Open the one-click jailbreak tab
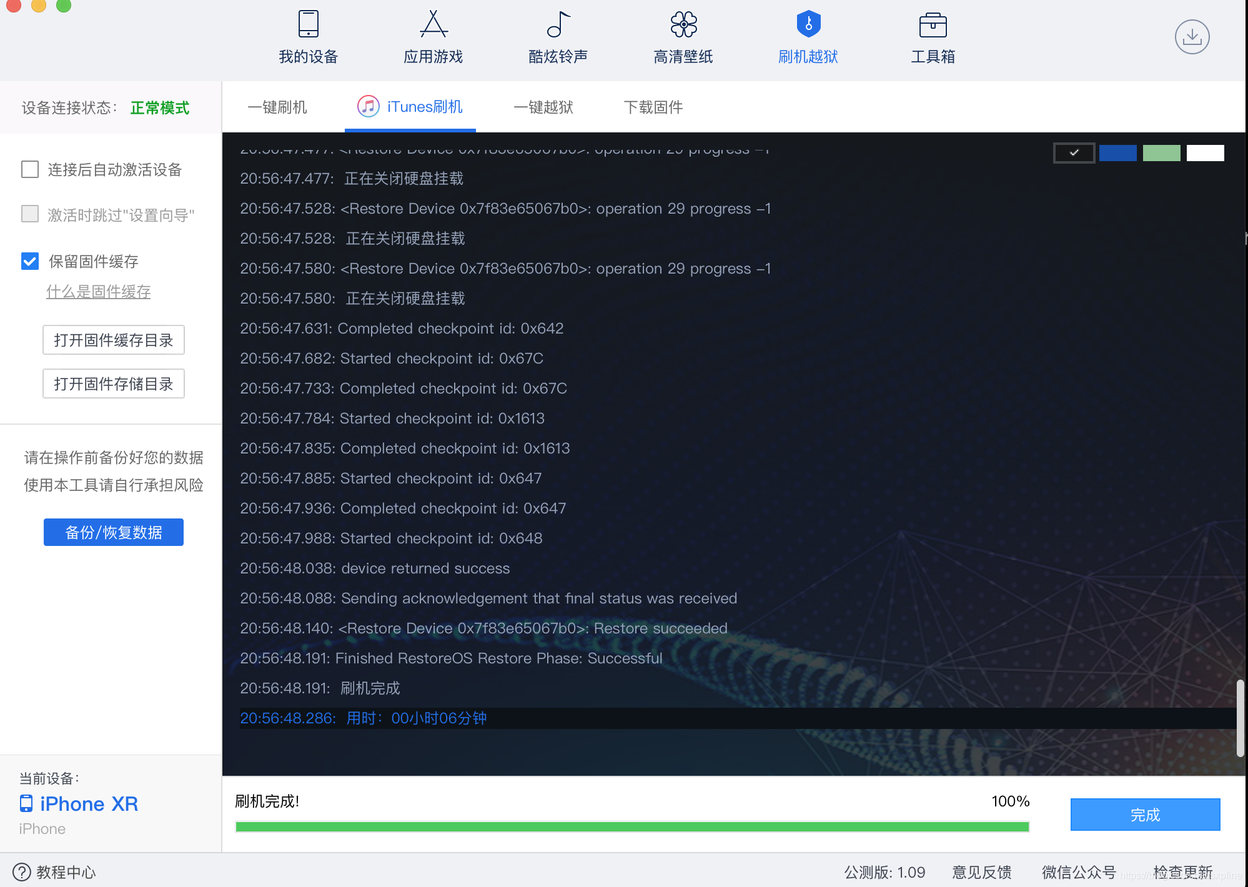 point(543,107)
